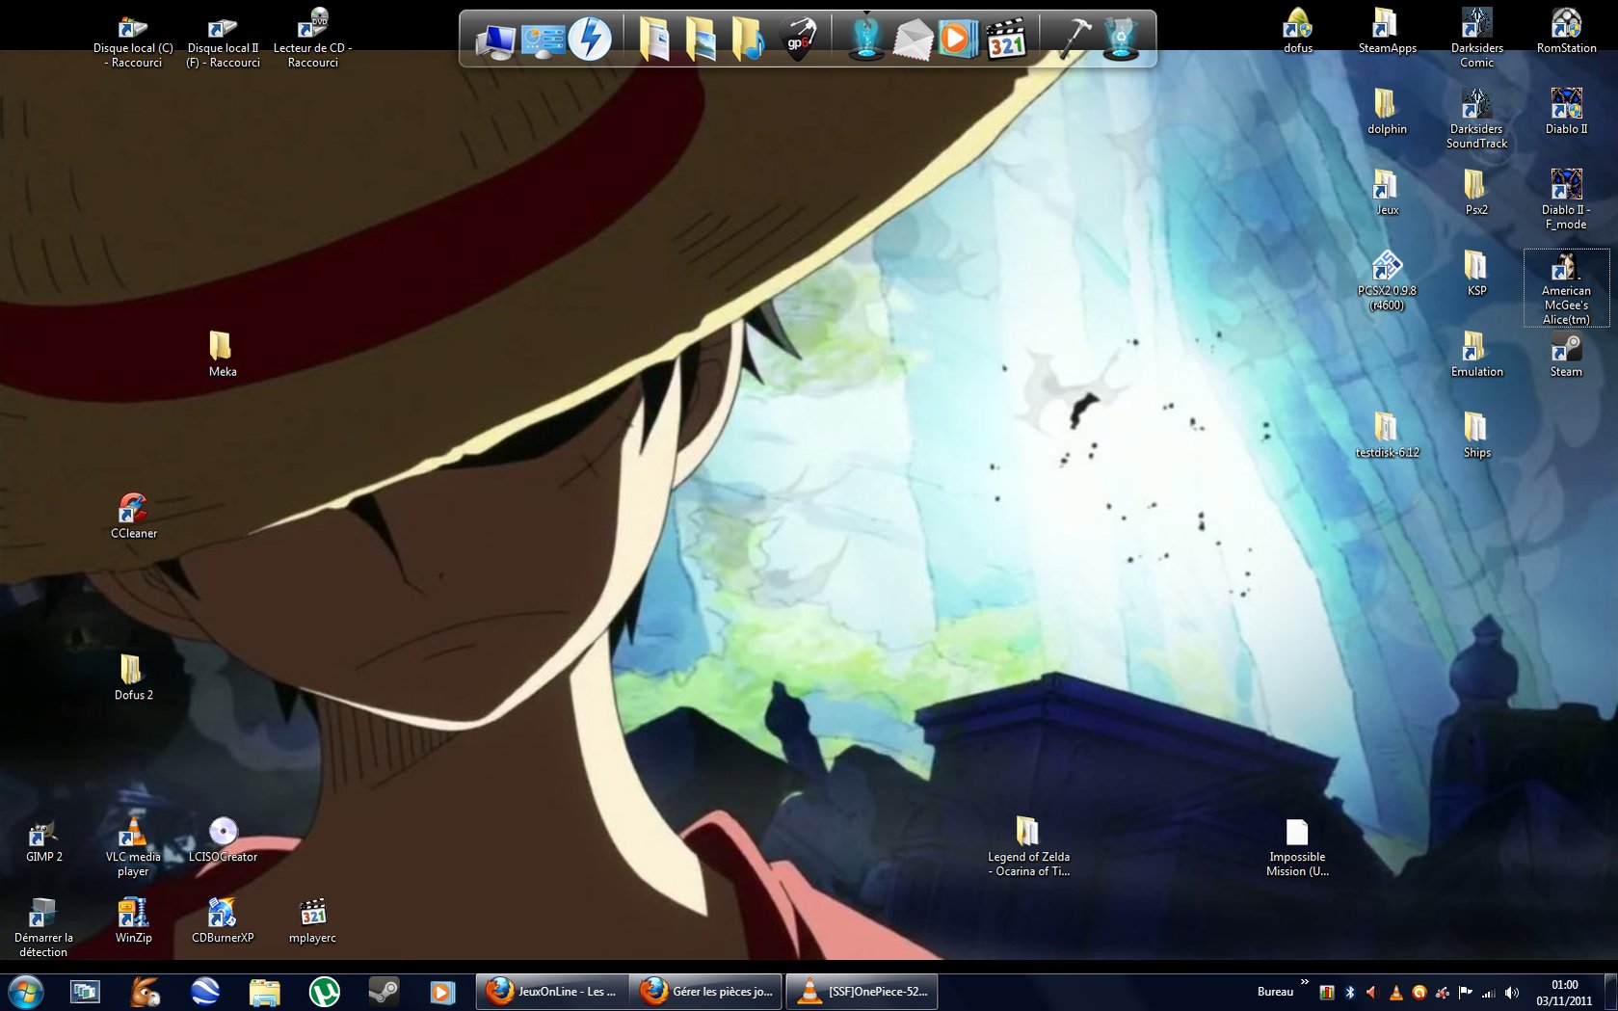Open the Action Center flag icon
This screenshot has height=1011, width=1618.
(1465, 993)
